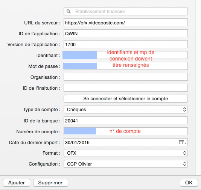This screenshot has height=190, width=201.
Task: Open the Type de compte dropdown
Action: (126, 109)
